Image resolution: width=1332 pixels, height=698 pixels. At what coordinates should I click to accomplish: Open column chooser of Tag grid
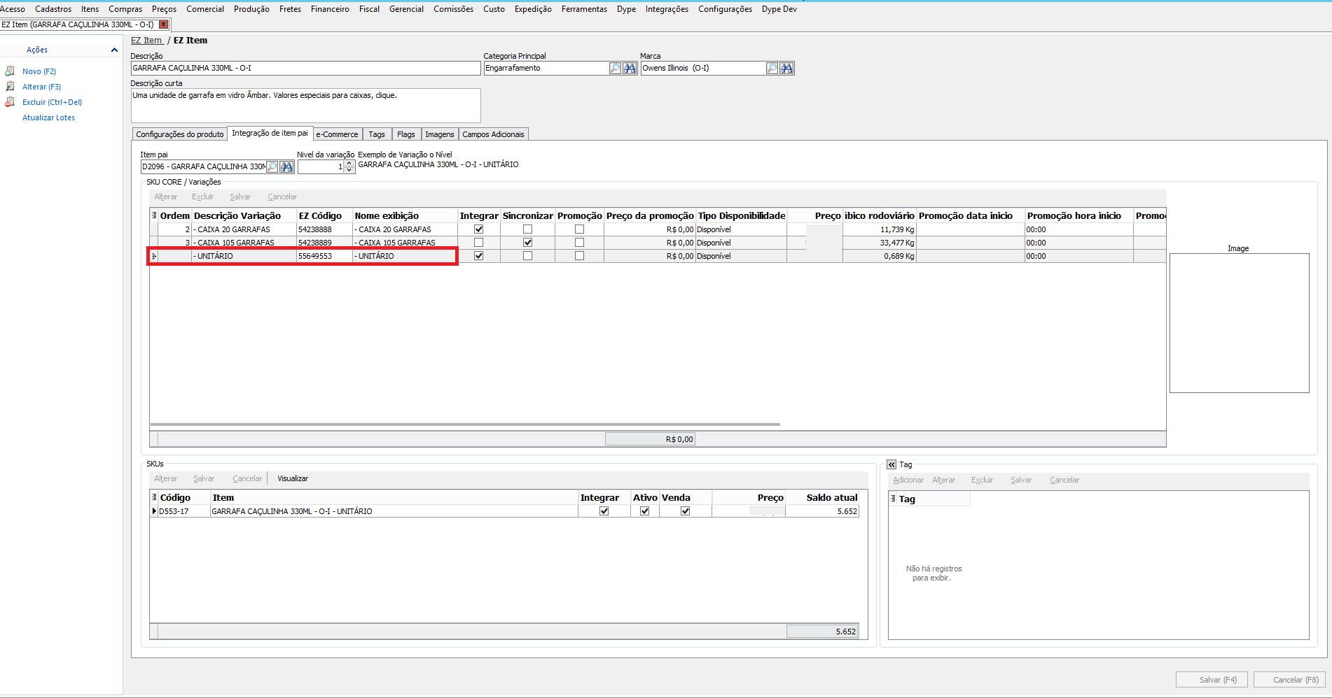[x=893, y=499]
